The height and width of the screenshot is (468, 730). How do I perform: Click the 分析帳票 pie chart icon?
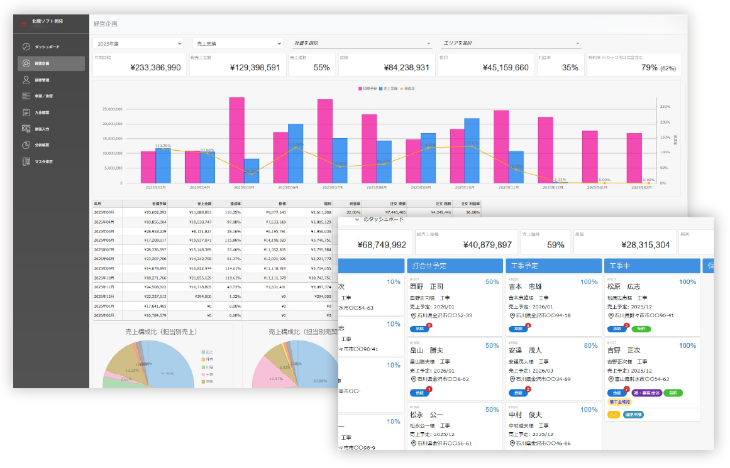[26, 145]
